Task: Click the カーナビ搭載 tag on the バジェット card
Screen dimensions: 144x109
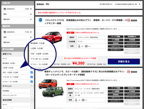Action: (115, 88)
